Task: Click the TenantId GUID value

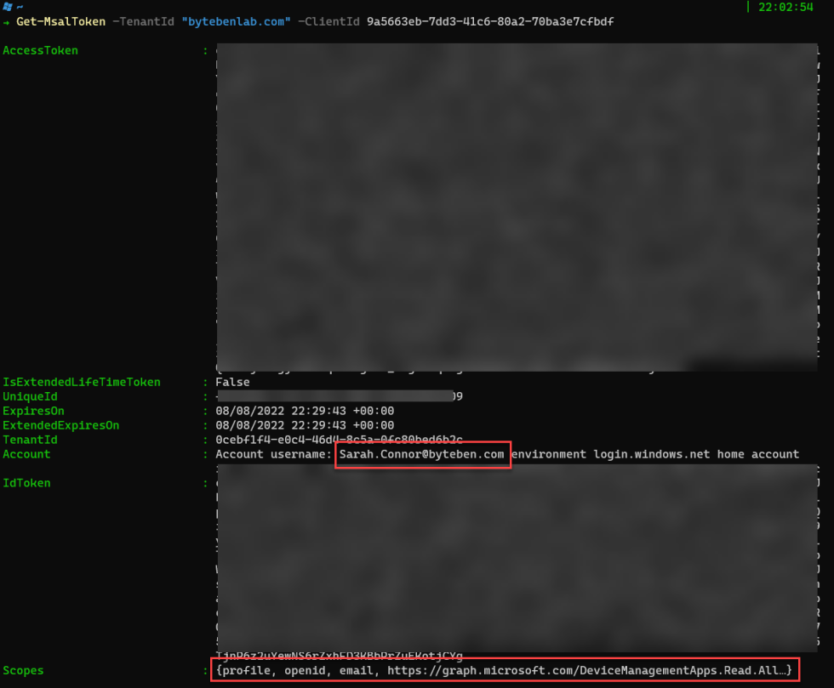Action: coord(339,440)
